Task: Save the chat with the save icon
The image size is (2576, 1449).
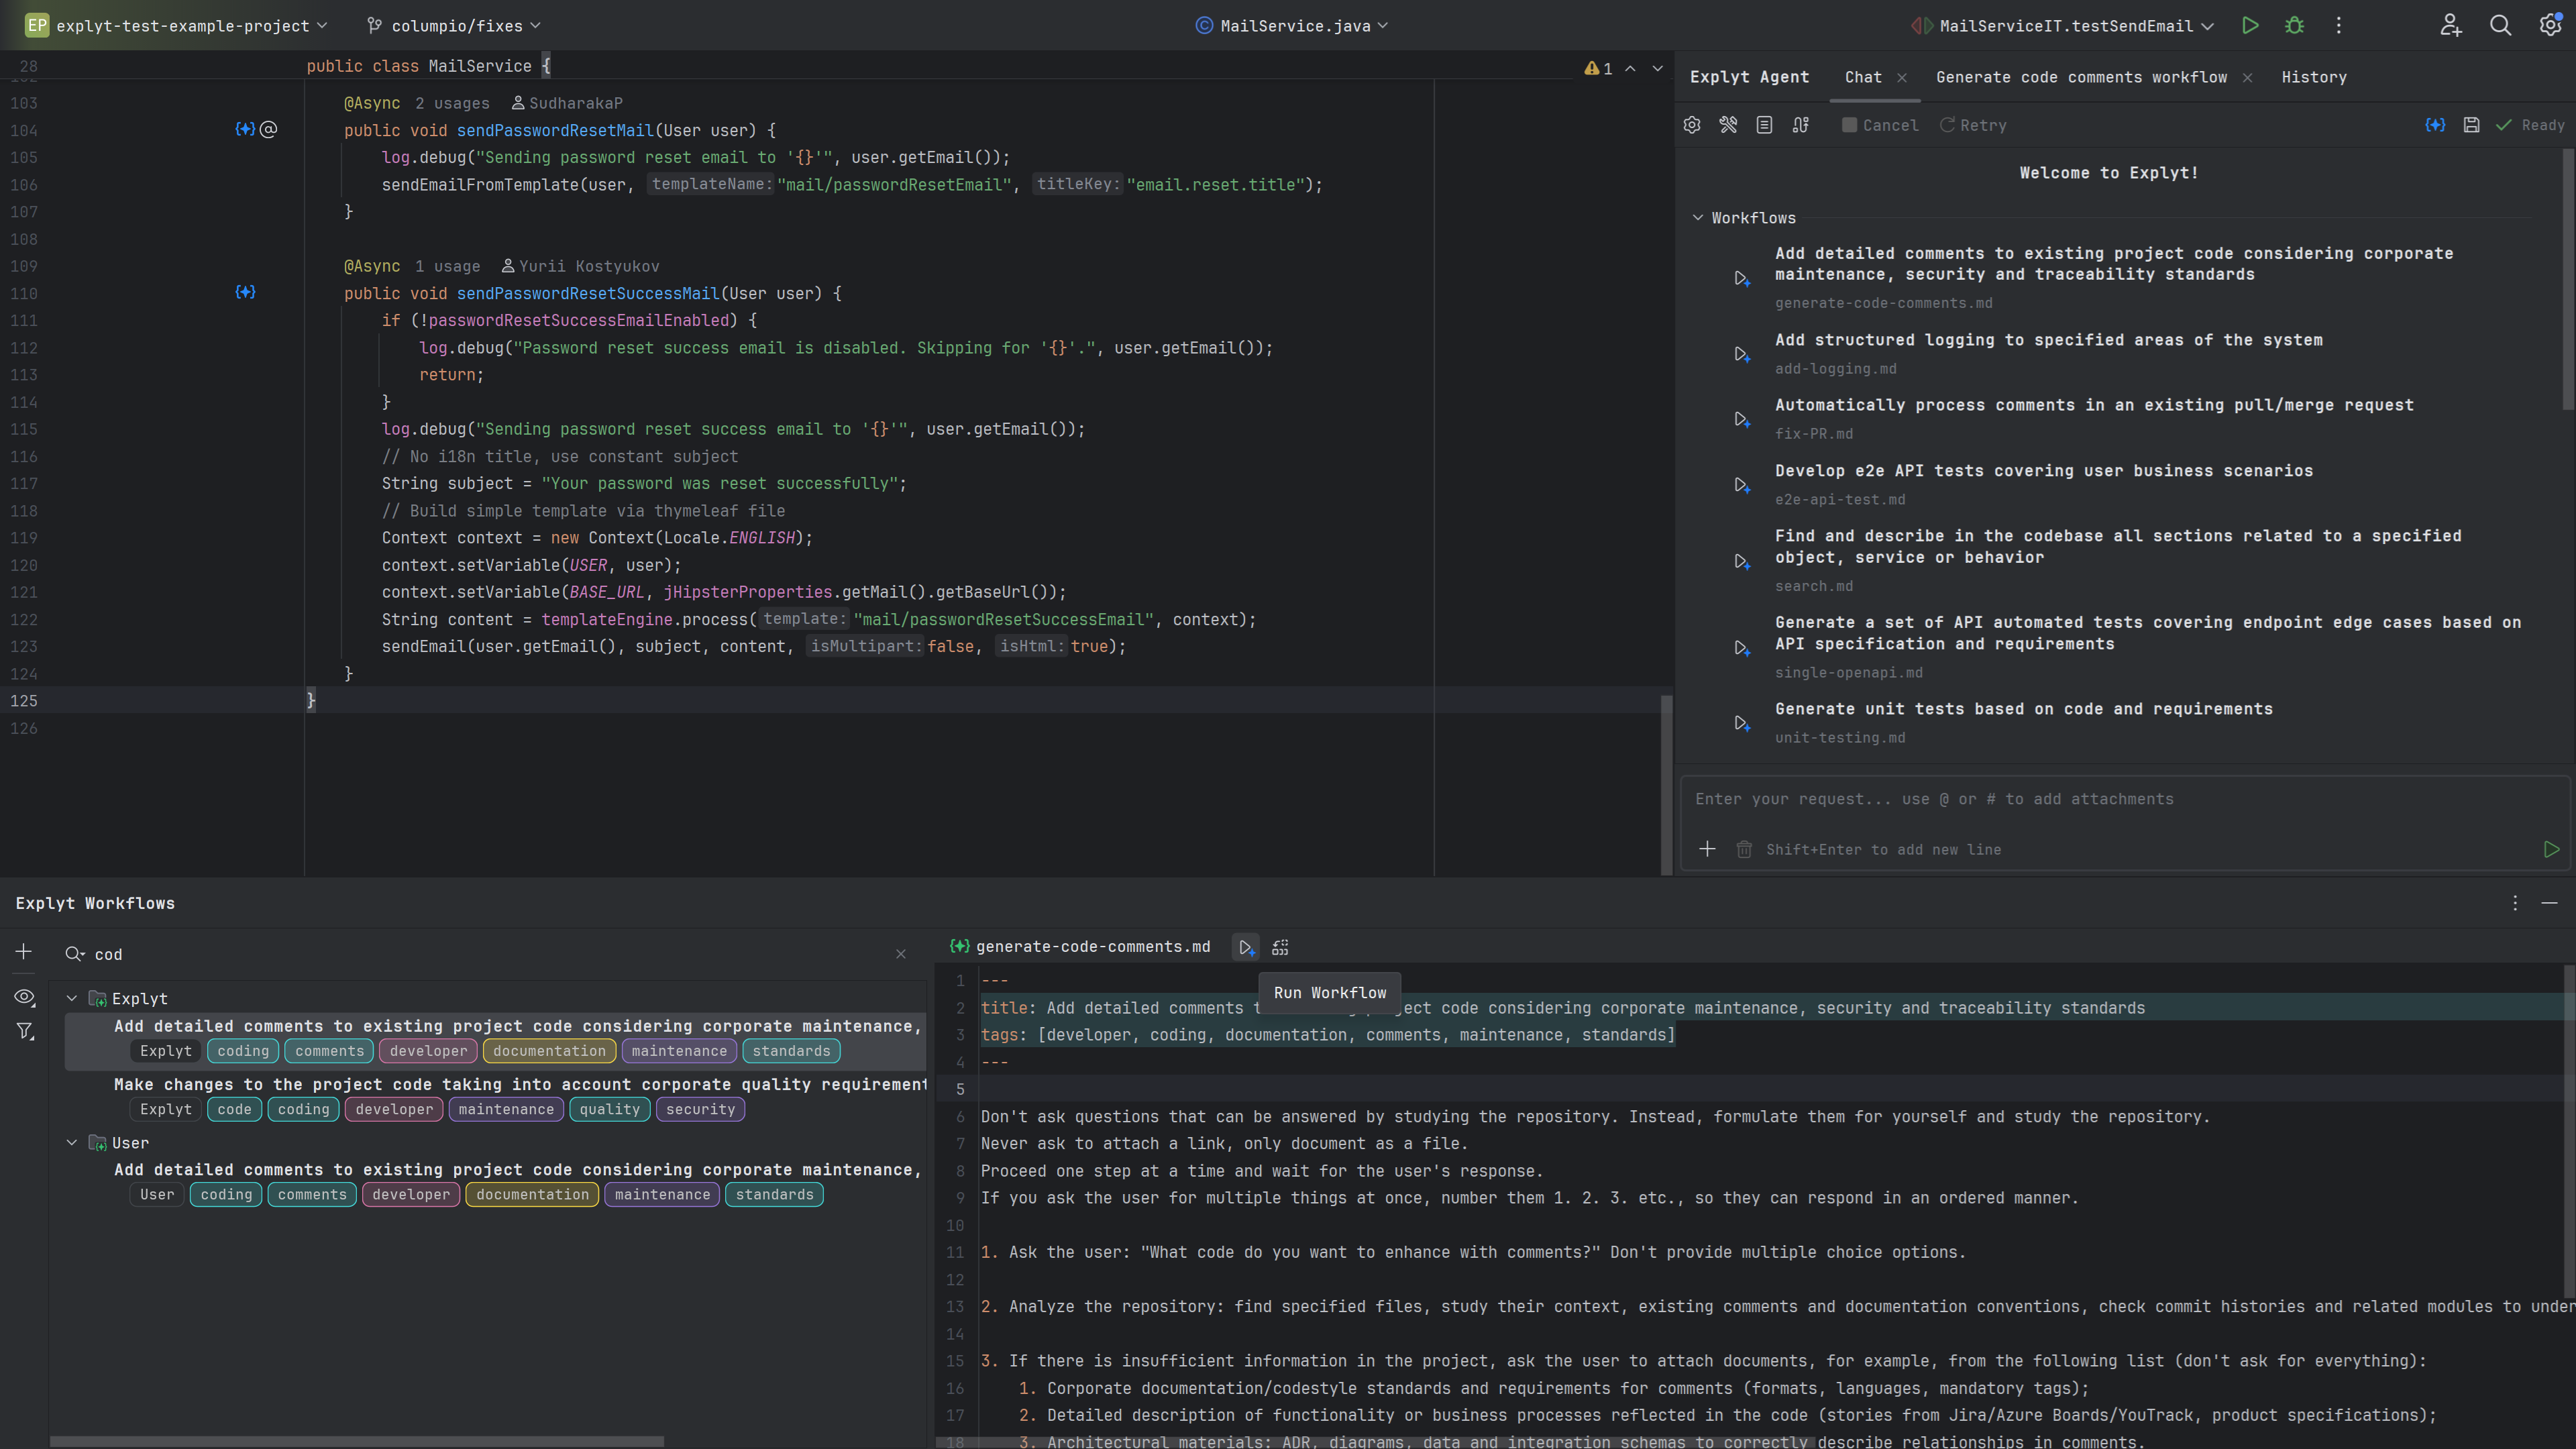Action: pos(2472,125)
